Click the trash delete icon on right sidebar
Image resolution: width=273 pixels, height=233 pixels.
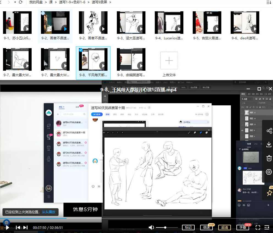[269, 158]
